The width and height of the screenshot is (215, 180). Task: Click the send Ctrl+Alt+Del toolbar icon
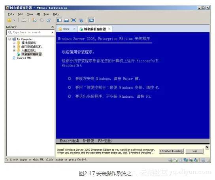click(24, 20)
